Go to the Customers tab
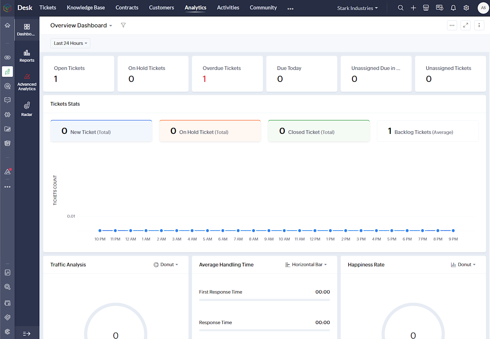The image size is (490, 339). click(161, 8)
